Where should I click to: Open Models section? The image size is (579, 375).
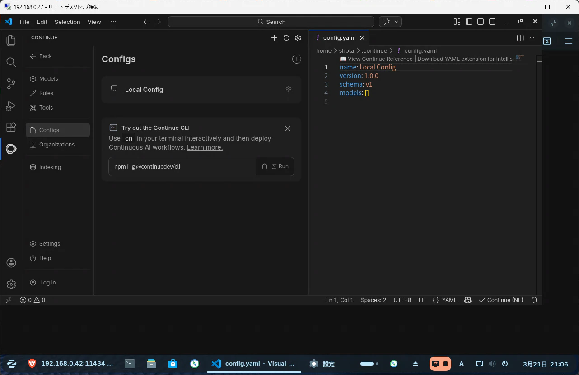58,79
